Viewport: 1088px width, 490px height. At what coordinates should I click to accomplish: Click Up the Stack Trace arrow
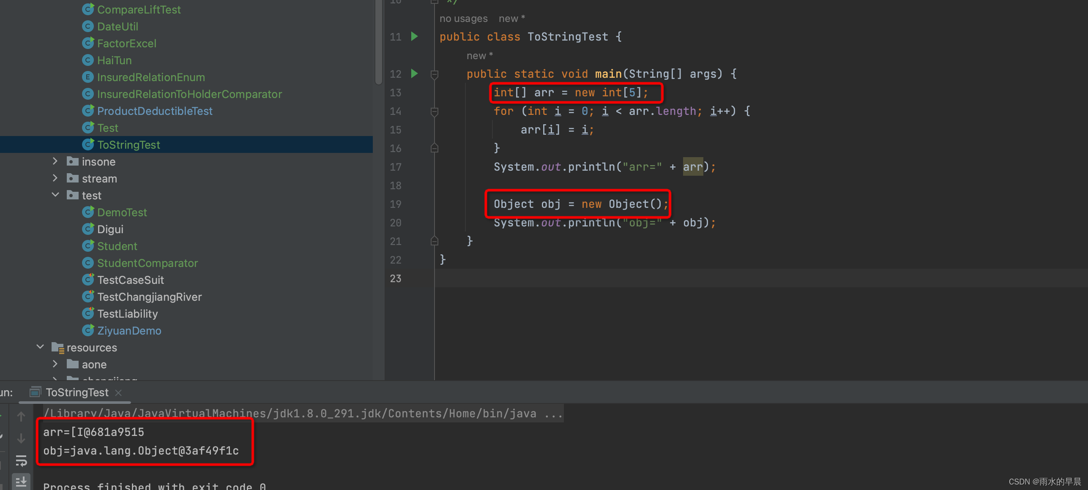[21, 416]
